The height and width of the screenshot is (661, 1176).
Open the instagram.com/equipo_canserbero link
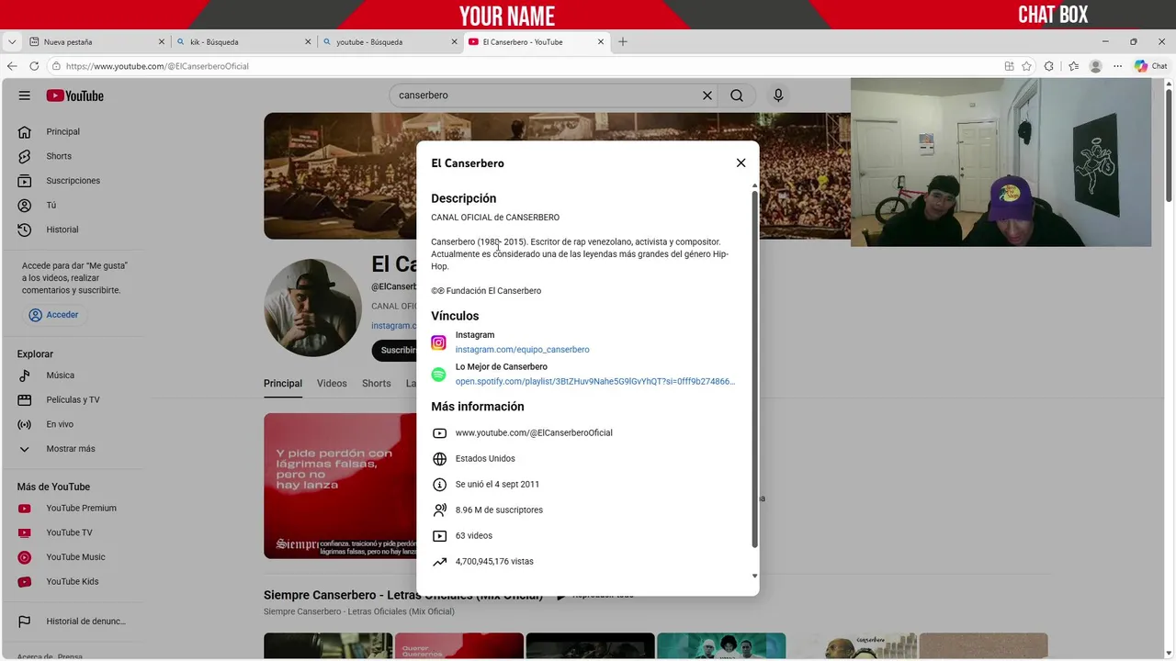522,350
